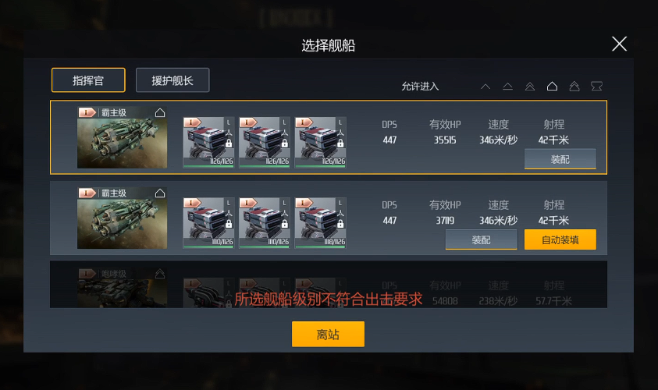Select the first ship class filter icon
The width and height of the screenshot is (658, 390).
tap(485, 87)
